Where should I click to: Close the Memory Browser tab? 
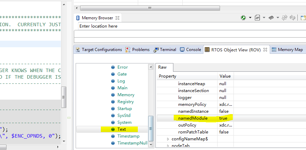pos(117,18)
